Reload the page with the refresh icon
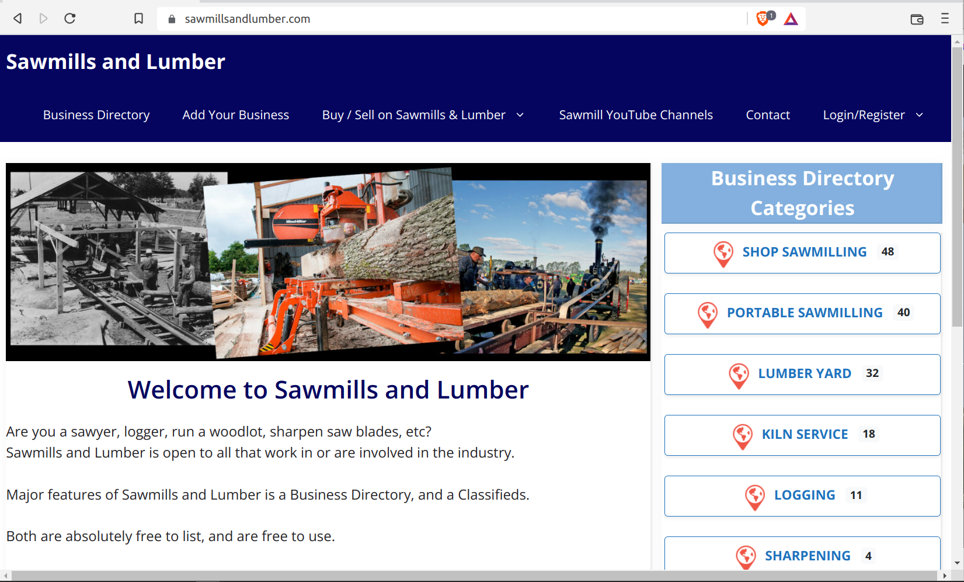This screenshot has height=582, width=964. click(x=70, y=19)
